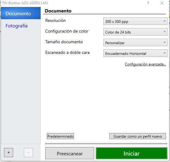Open help with the question mark icon
Image resolution: width=170 pixels, height=162 pixels.
tap(148, 3)
